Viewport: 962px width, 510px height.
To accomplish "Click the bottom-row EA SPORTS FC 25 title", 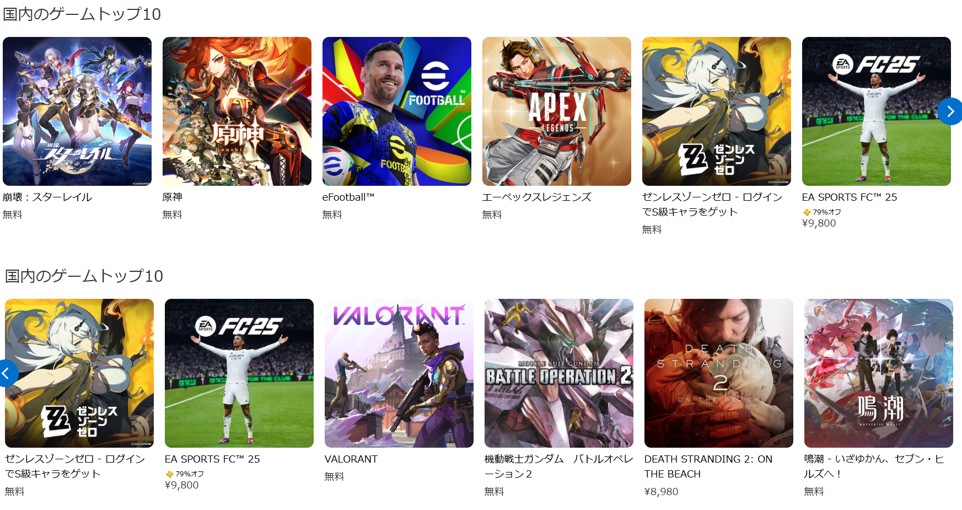I will (212, 459).
